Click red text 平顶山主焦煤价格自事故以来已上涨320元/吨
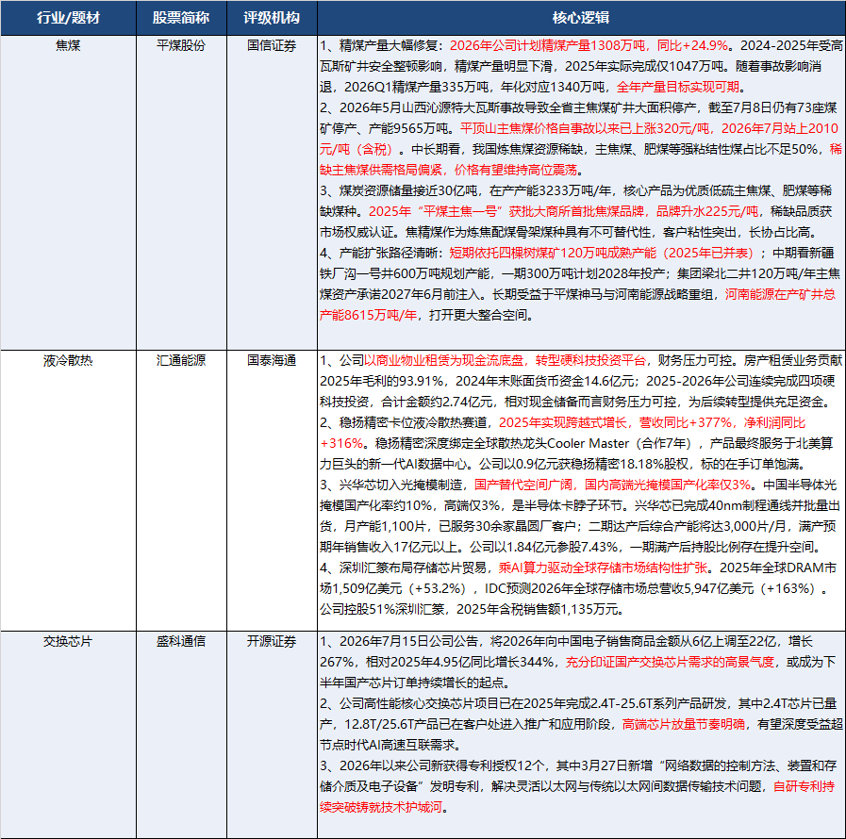Screen dimensions: 846x839 pos(585,128)
